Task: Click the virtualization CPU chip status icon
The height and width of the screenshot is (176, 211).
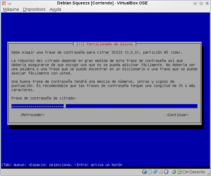Action: (166, 172)
